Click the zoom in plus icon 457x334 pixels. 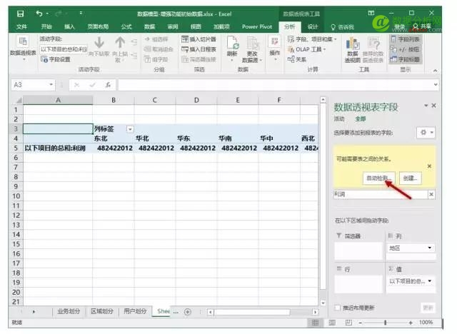click(411, 323)
